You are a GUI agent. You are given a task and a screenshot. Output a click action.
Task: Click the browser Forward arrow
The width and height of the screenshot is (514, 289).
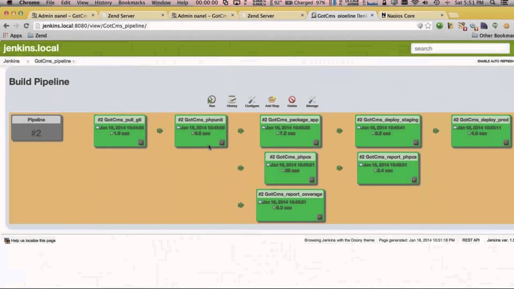[16, 26]
